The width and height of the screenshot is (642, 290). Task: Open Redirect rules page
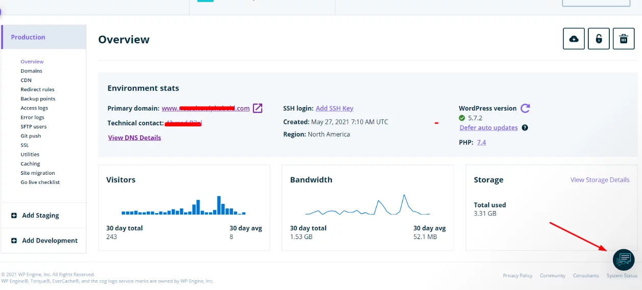[x=37, y=89]
